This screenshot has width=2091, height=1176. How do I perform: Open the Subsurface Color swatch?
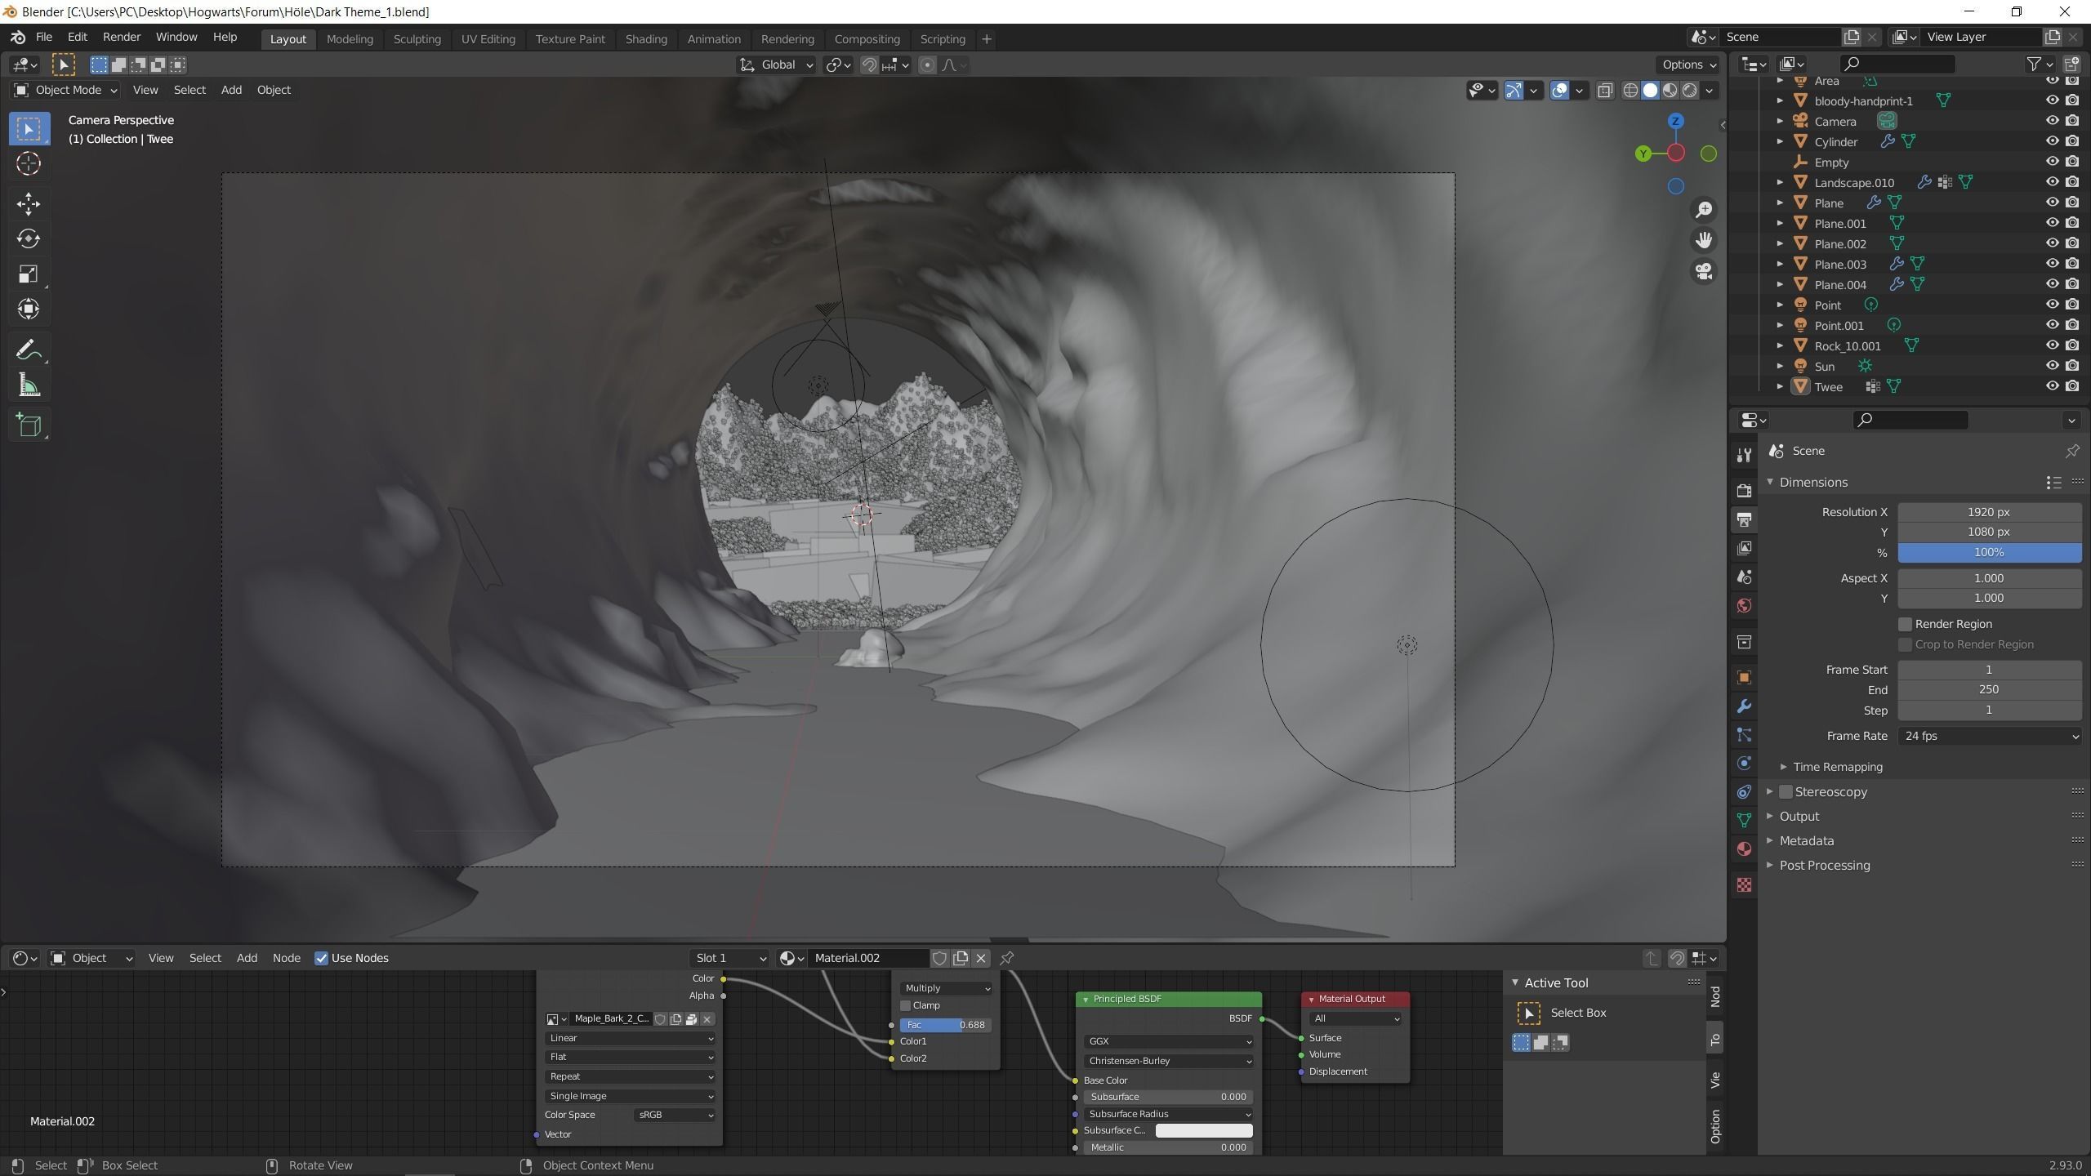(x=1203, y=1130)
